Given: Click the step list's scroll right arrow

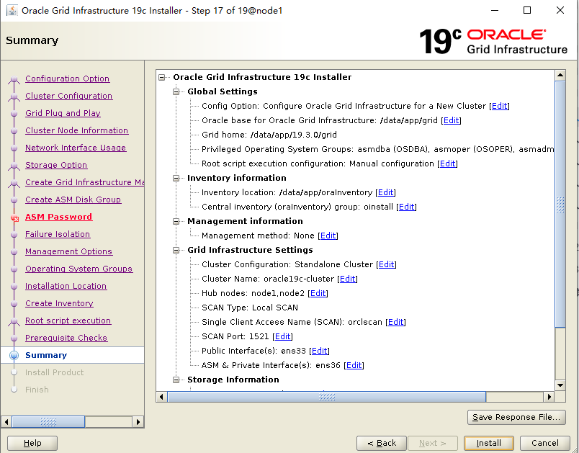Looking at the screenshot, I should pos(138,421).
